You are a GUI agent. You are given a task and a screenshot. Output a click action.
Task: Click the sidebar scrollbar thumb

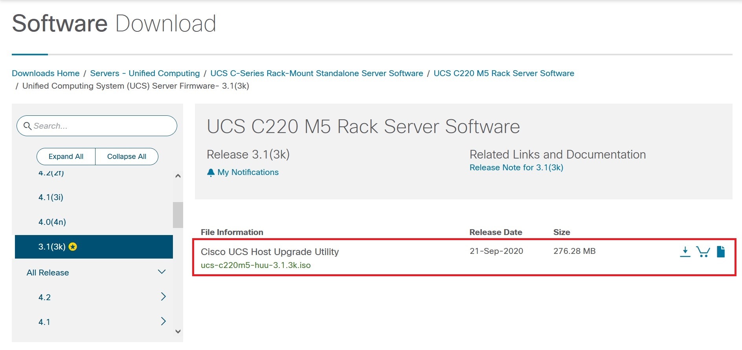tap(178, 215)
